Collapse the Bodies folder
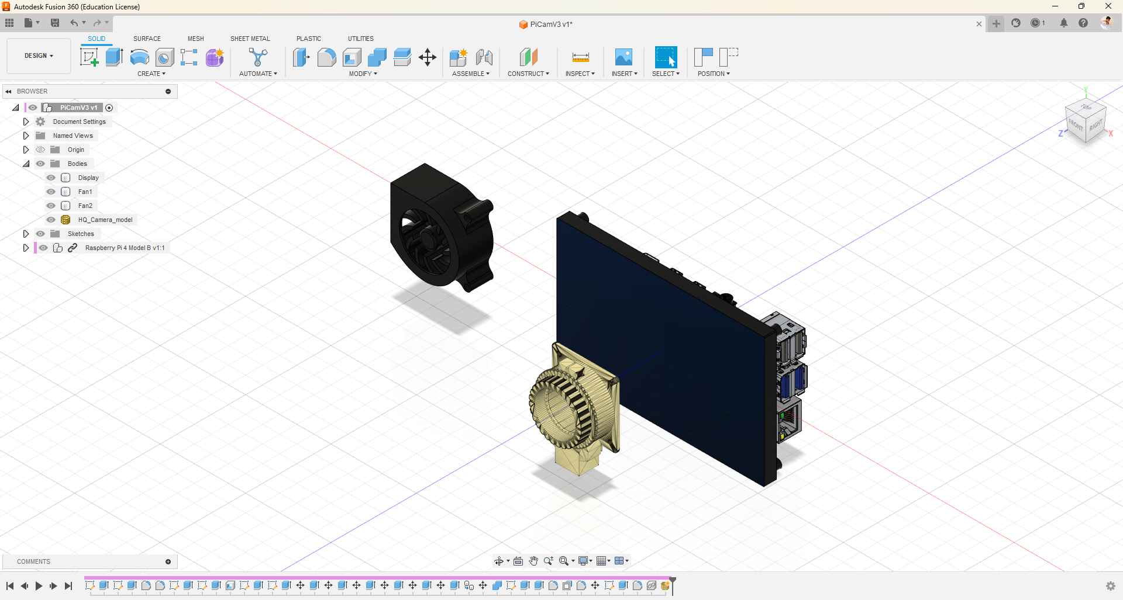Image resolution: width=1123 pixels, height=600 pixels. tap(26, 164)
